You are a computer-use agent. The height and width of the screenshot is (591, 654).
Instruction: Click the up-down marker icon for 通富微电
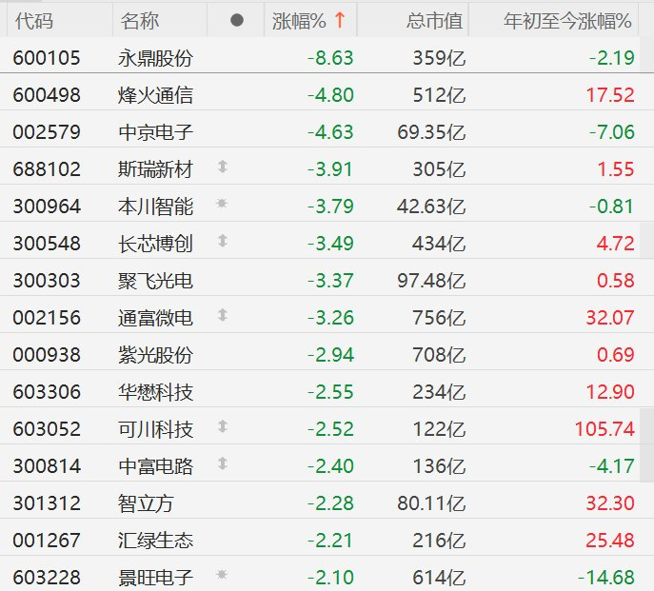[223, 315]
